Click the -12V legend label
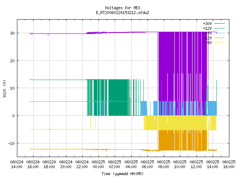The width and height of the screenshot is (236, 177). coord(207,38)
